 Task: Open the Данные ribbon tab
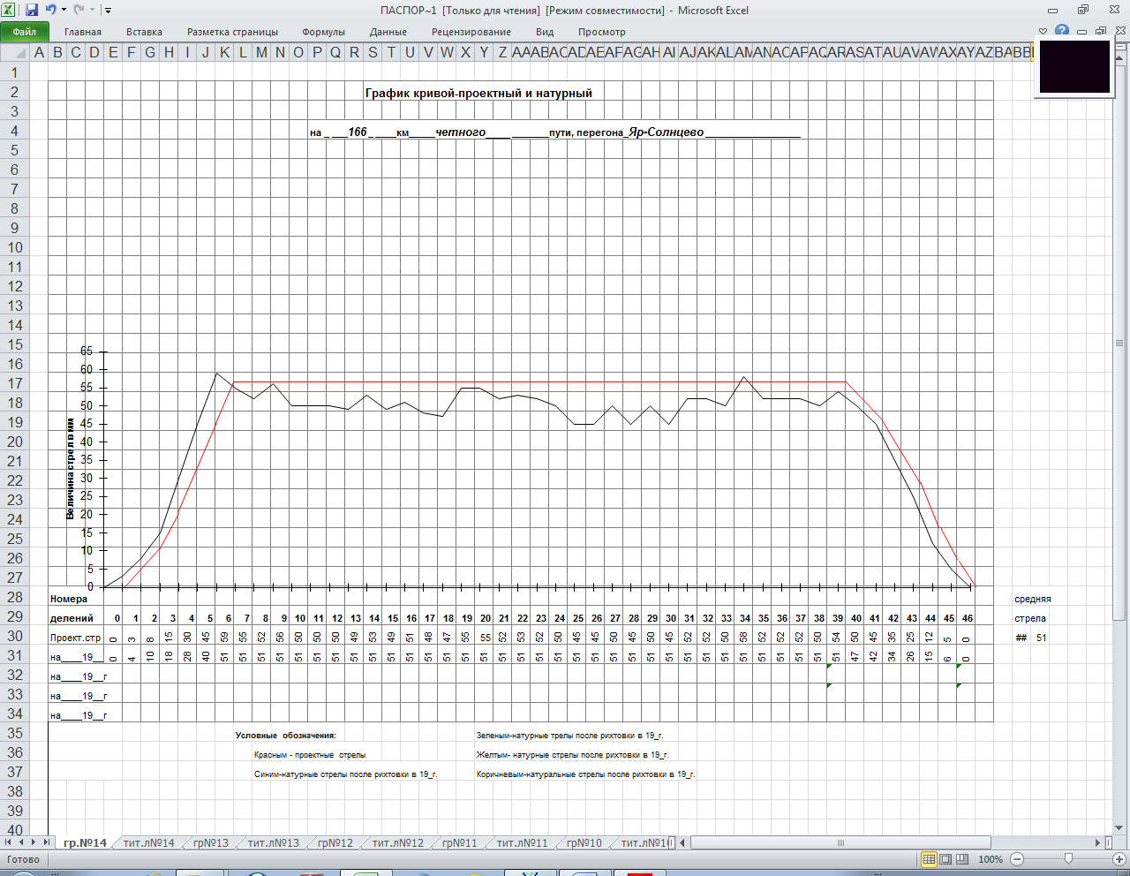[x=388, y=32]
